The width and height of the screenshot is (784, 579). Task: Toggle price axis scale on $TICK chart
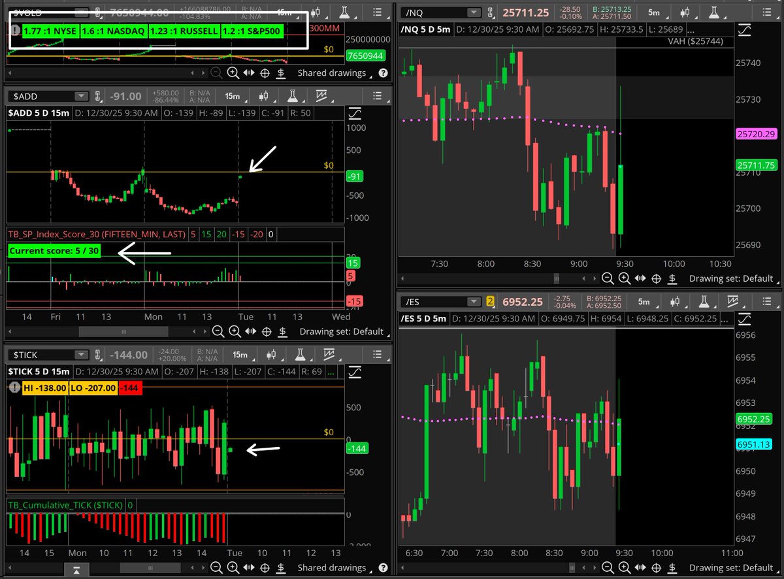(355, 372)
